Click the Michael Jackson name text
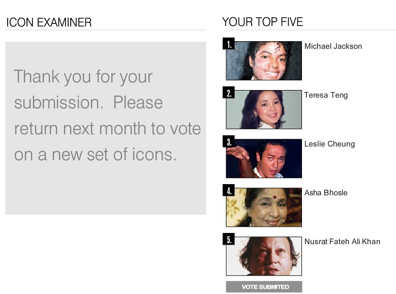396x294 pixels. (x=333, y=46)
